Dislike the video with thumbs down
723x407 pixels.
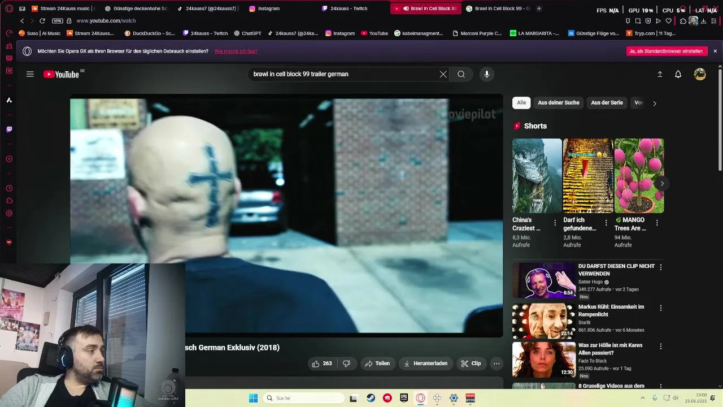(346, 363)
